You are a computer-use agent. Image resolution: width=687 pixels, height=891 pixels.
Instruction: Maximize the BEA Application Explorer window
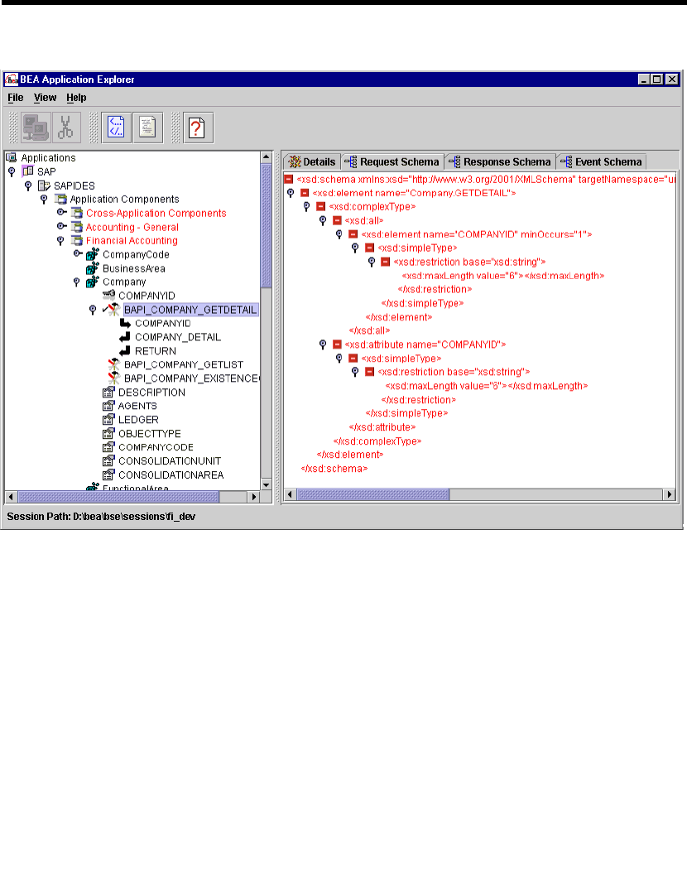(657, 79)
